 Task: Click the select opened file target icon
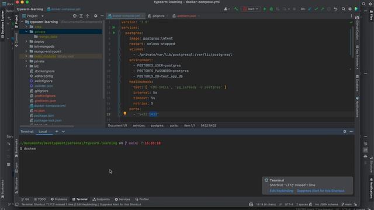tap(75, 16)
